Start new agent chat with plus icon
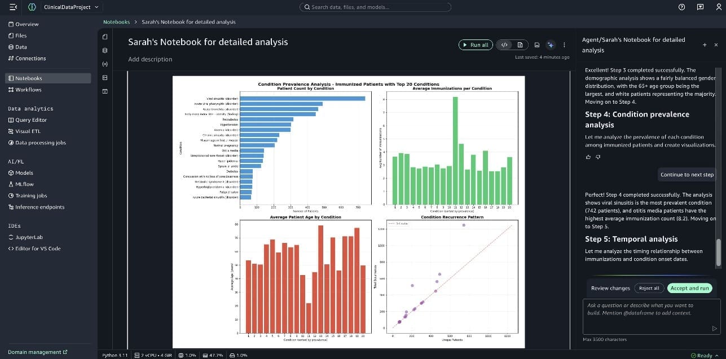This screenshot has height=359, width=726. point(705,45)
